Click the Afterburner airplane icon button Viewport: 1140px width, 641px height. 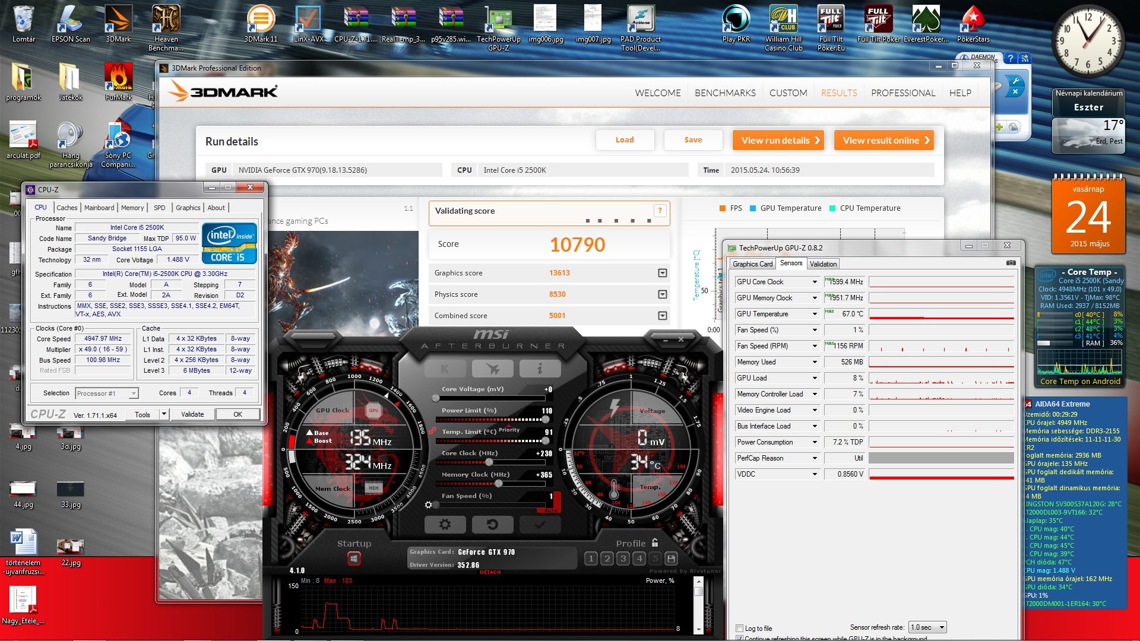click(x=492, y=369)
